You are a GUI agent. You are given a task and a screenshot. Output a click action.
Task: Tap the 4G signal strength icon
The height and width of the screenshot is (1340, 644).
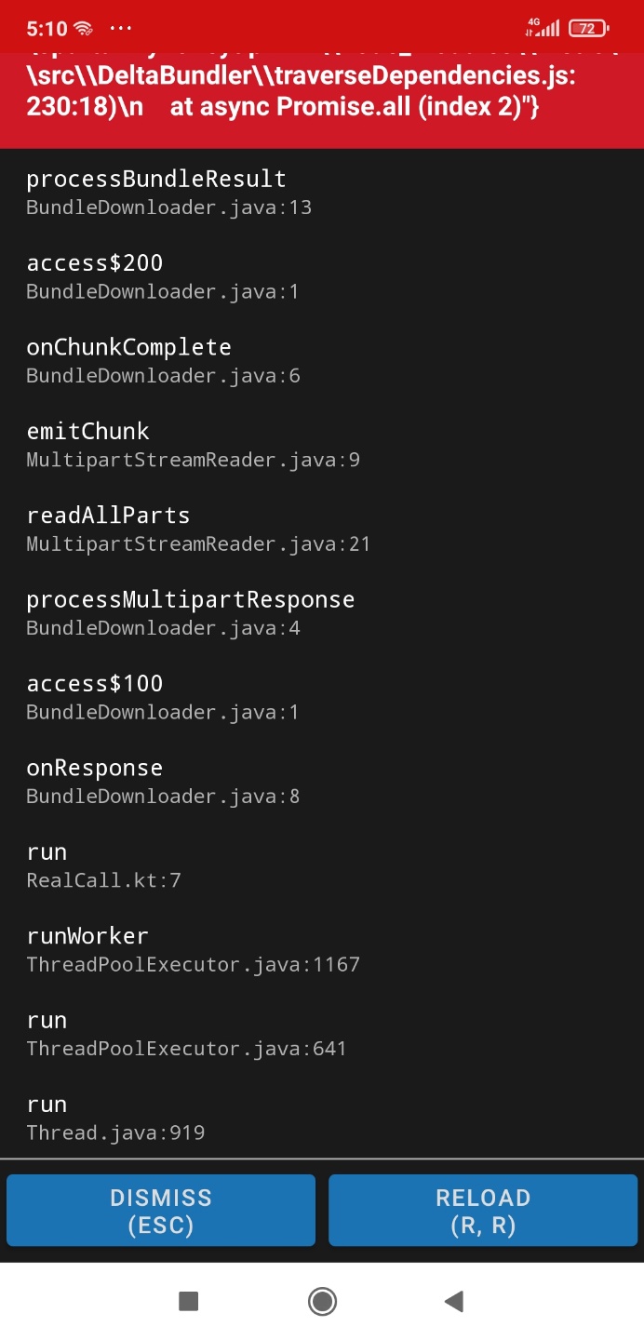point(542,27)
